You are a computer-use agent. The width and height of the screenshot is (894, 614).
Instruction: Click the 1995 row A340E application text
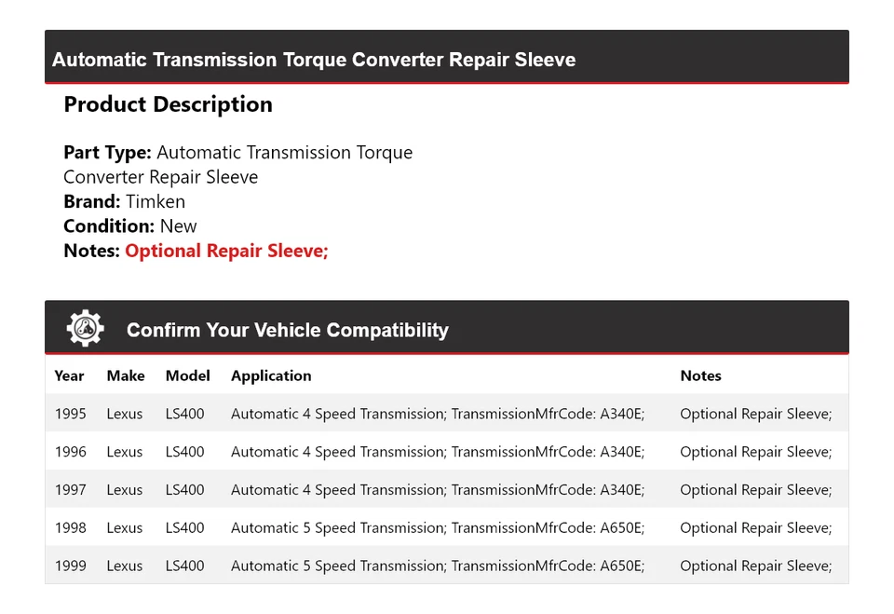[438, 414]
